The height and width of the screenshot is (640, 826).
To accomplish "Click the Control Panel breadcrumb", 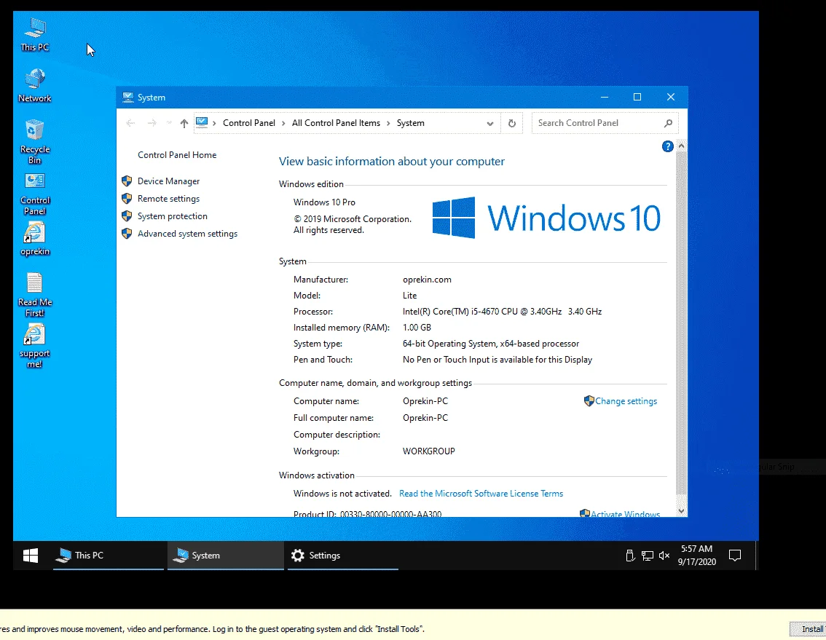I will [x=248, y=123].
